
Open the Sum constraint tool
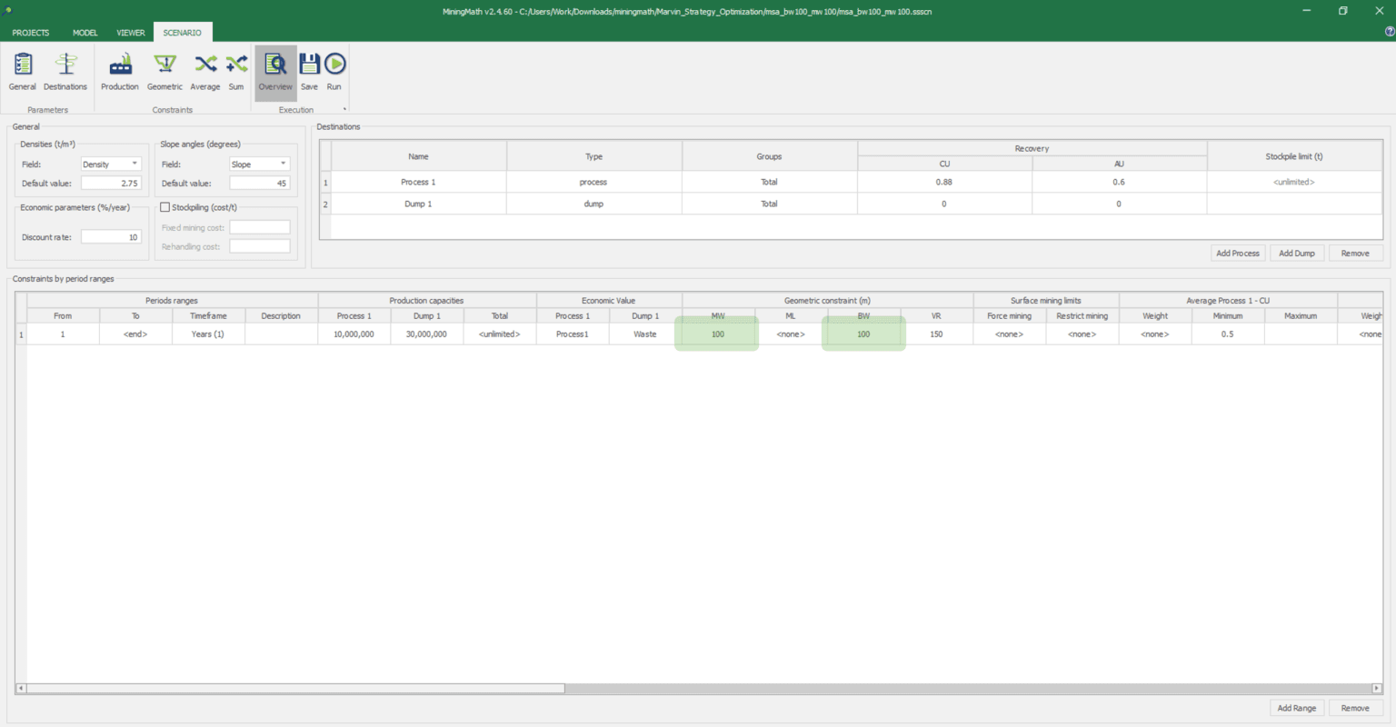coord(235,64)
